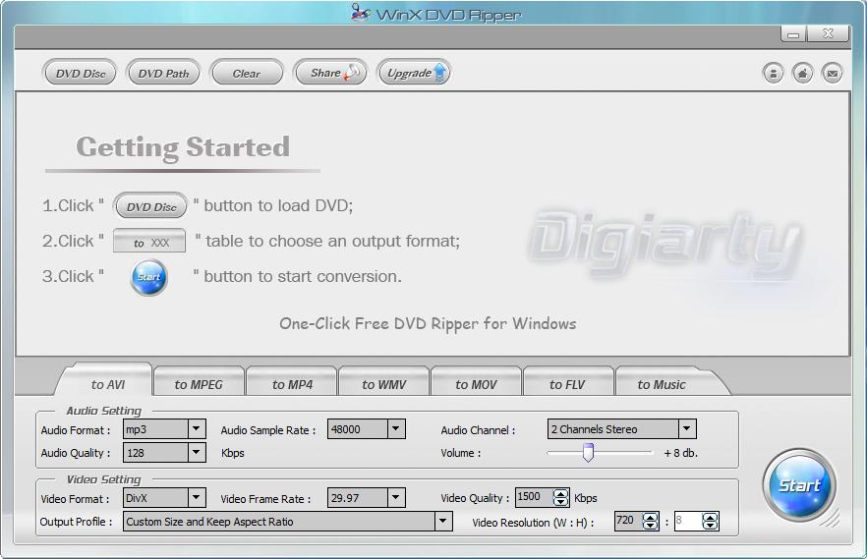This screenshot has height=559, width=867.
Task: Switch to the to WMV tab
Action: point(383,384)
